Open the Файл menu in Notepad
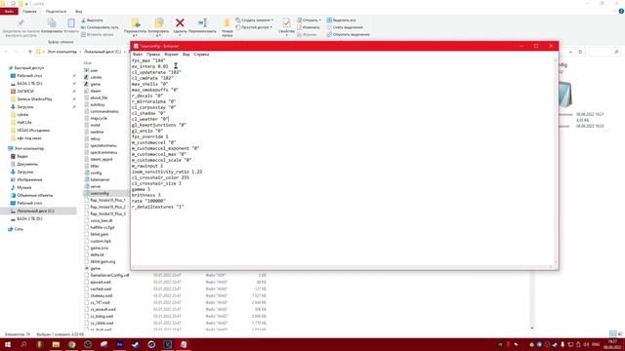625x351 pixels. point(137,55)
